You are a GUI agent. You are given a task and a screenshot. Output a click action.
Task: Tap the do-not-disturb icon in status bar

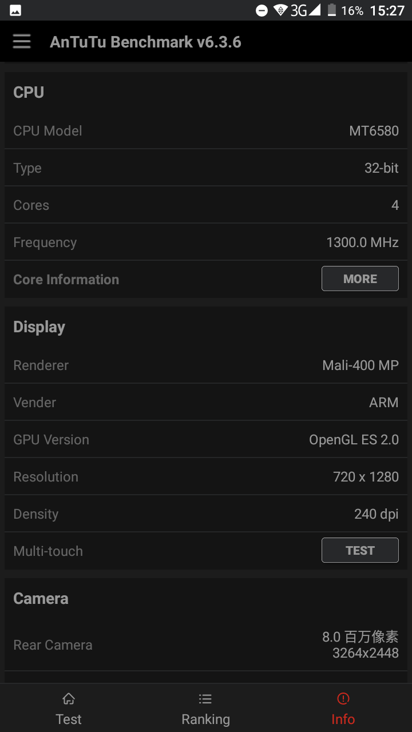[x=262, y=11]
